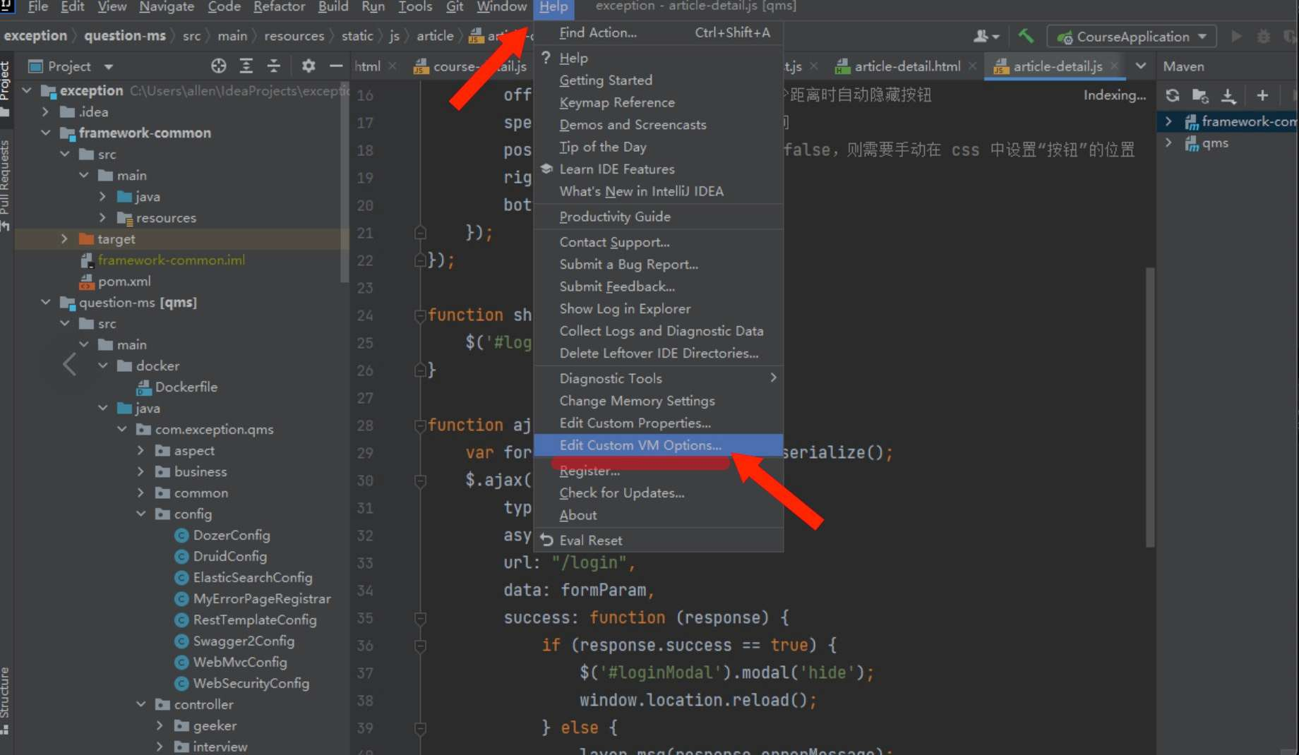Open Find Action from Help menu
Viewport: 1299px width, 755px height.
pos(658,32)
